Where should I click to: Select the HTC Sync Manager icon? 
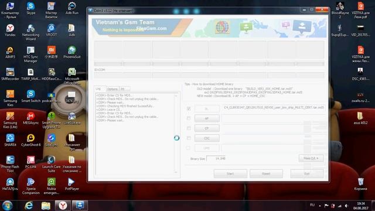pyautogui.click(x=30, y=55)
